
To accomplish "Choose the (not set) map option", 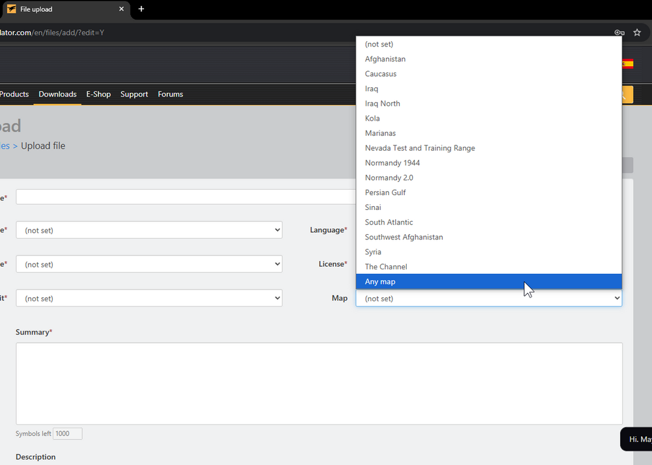I will pos(489,44).
